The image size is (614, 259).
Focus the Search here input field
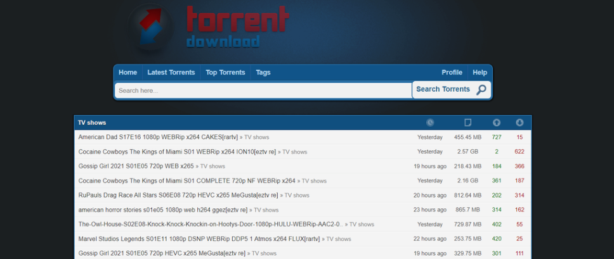click(x=263, y=91)
